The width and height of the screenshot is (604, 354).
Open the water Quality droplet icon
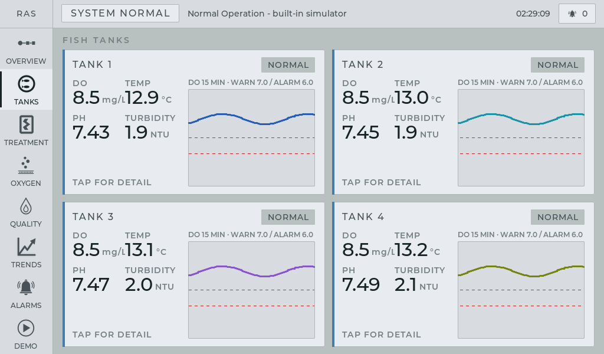pyautogui.click(x=26, y=206)
